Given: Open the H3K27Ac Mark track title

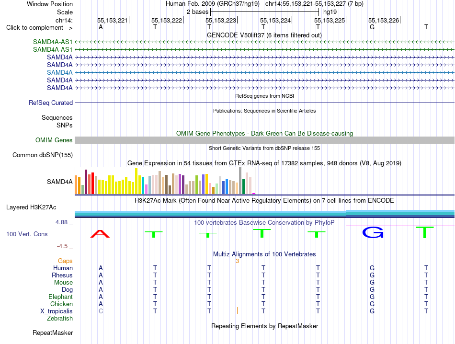Looking at the screenshot, I should (264, 201).
